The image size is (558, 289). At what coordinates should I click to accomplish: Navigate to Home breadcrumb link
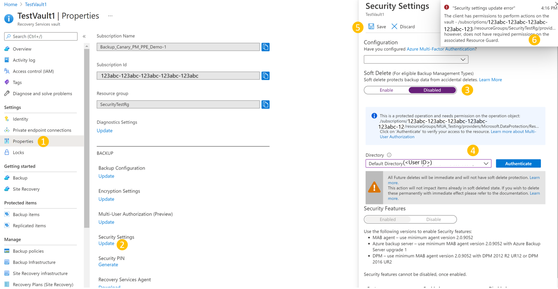pos(10,5)
